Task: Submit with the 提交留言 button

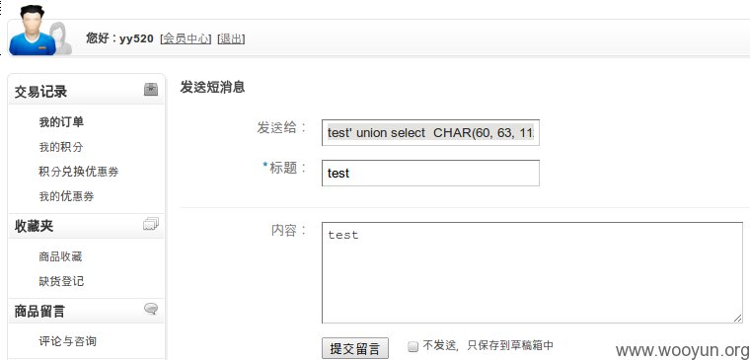Action: point(355,348)
